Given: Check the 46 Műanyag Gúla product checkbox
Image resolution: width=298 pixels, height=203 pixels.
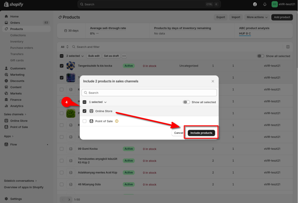Looking at the screenshot, I should pyautogui.click(x=62, y=184).
